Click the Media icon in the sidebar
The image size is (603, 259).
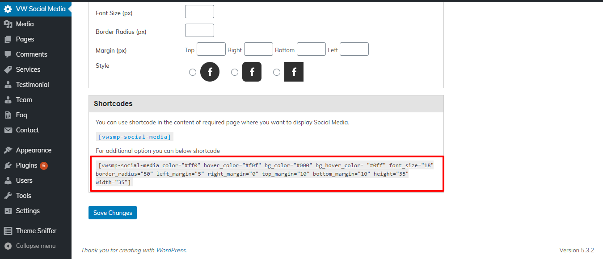tap(8, 24)
